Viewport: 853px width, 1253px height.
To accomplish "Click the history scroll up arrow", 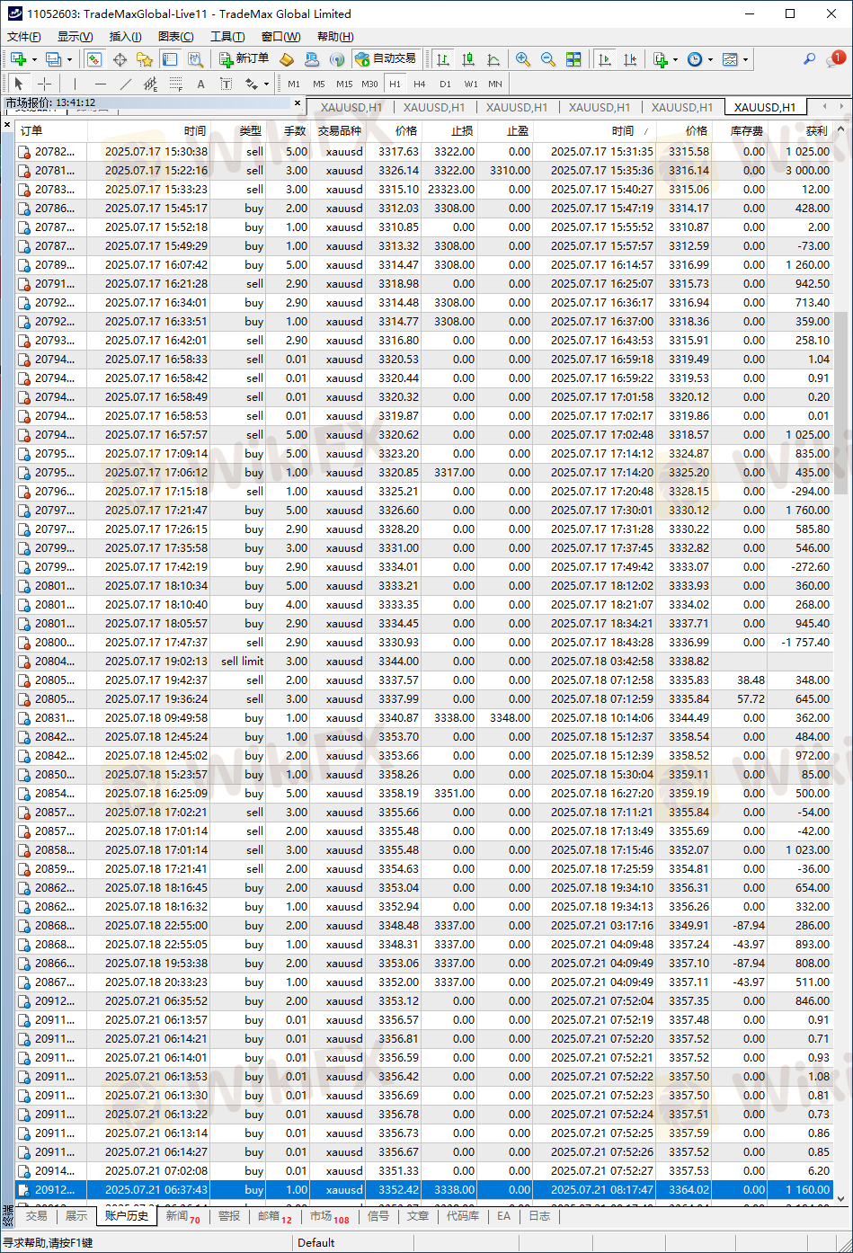I will 840,128.
